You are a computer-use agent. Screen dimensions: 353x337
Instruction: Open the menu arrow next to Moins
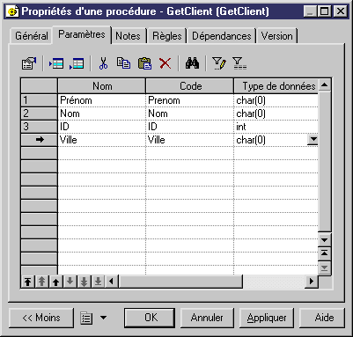103,318
